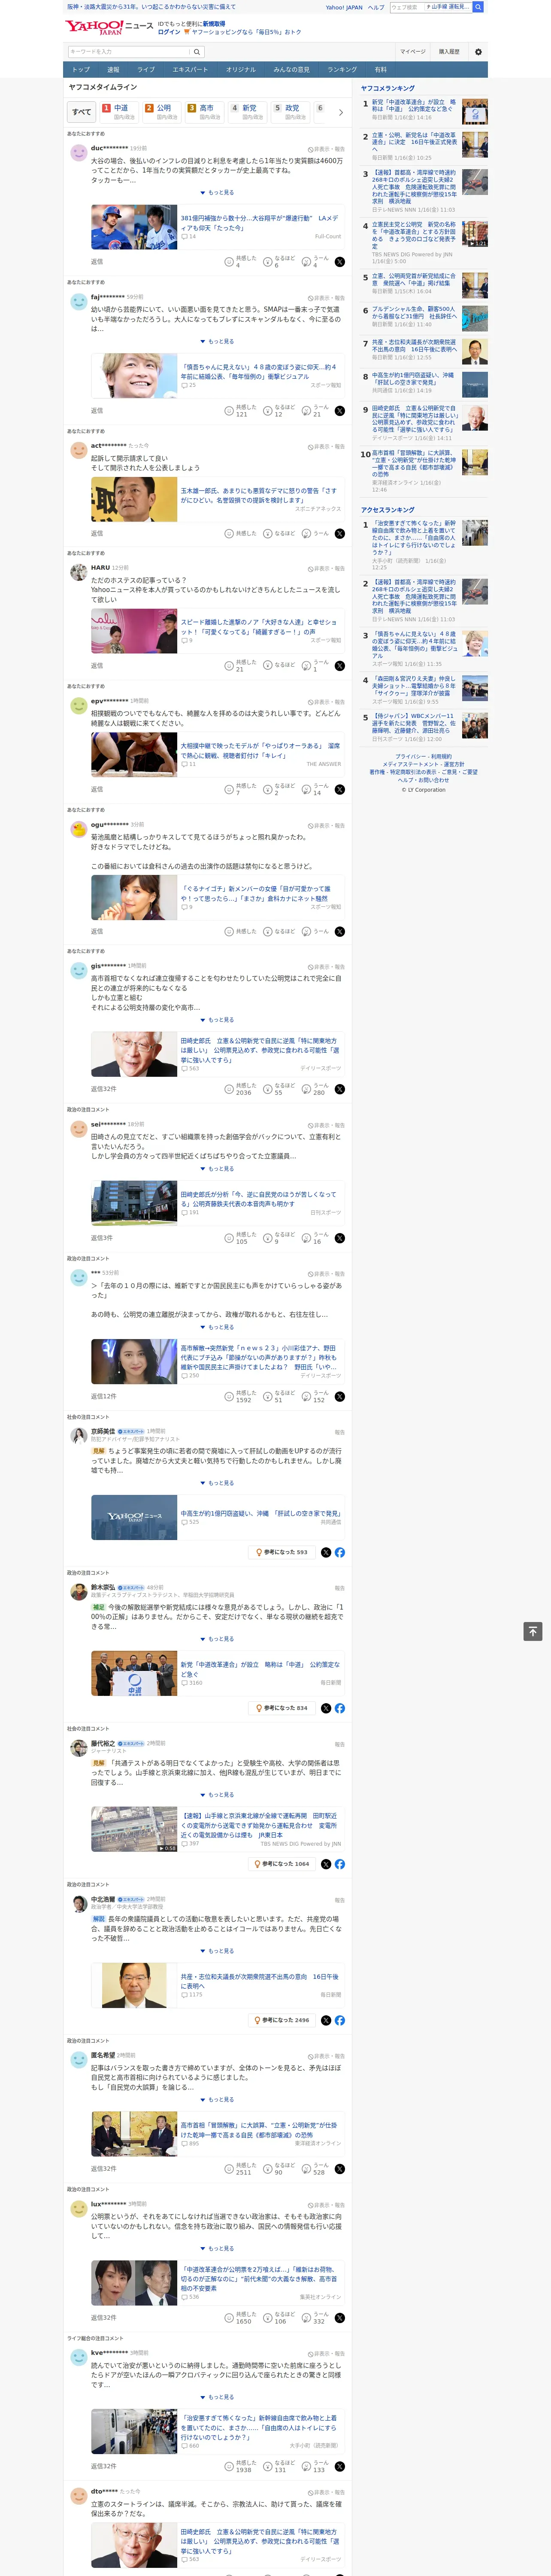This screenshot has height=2576, width=551.
Task: Toggle 共感した on the duc comment
Action: pyautogui.click(x=240, y=262)
